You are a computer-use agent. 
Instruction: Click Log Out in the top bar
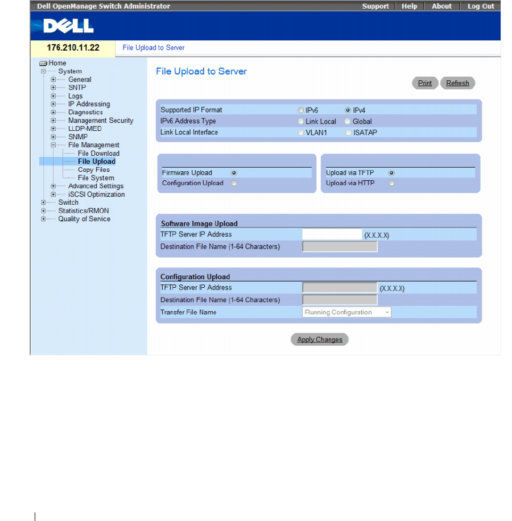click(481, 6)
